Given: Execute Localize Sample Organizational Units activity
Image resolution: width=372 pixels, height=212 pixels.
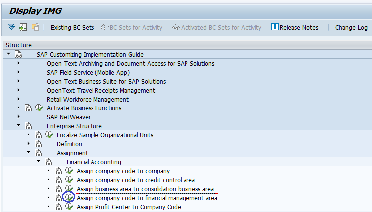Looking at the screenshot, I should point(49,134).
